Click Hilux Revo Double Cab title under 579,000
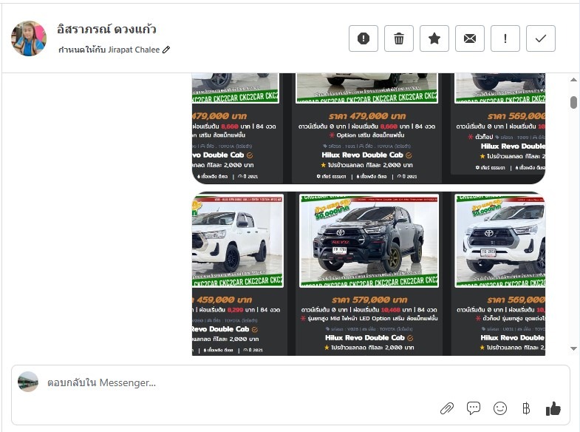The height and width of the screenshot is (432, 580). [x=365, y=337]
